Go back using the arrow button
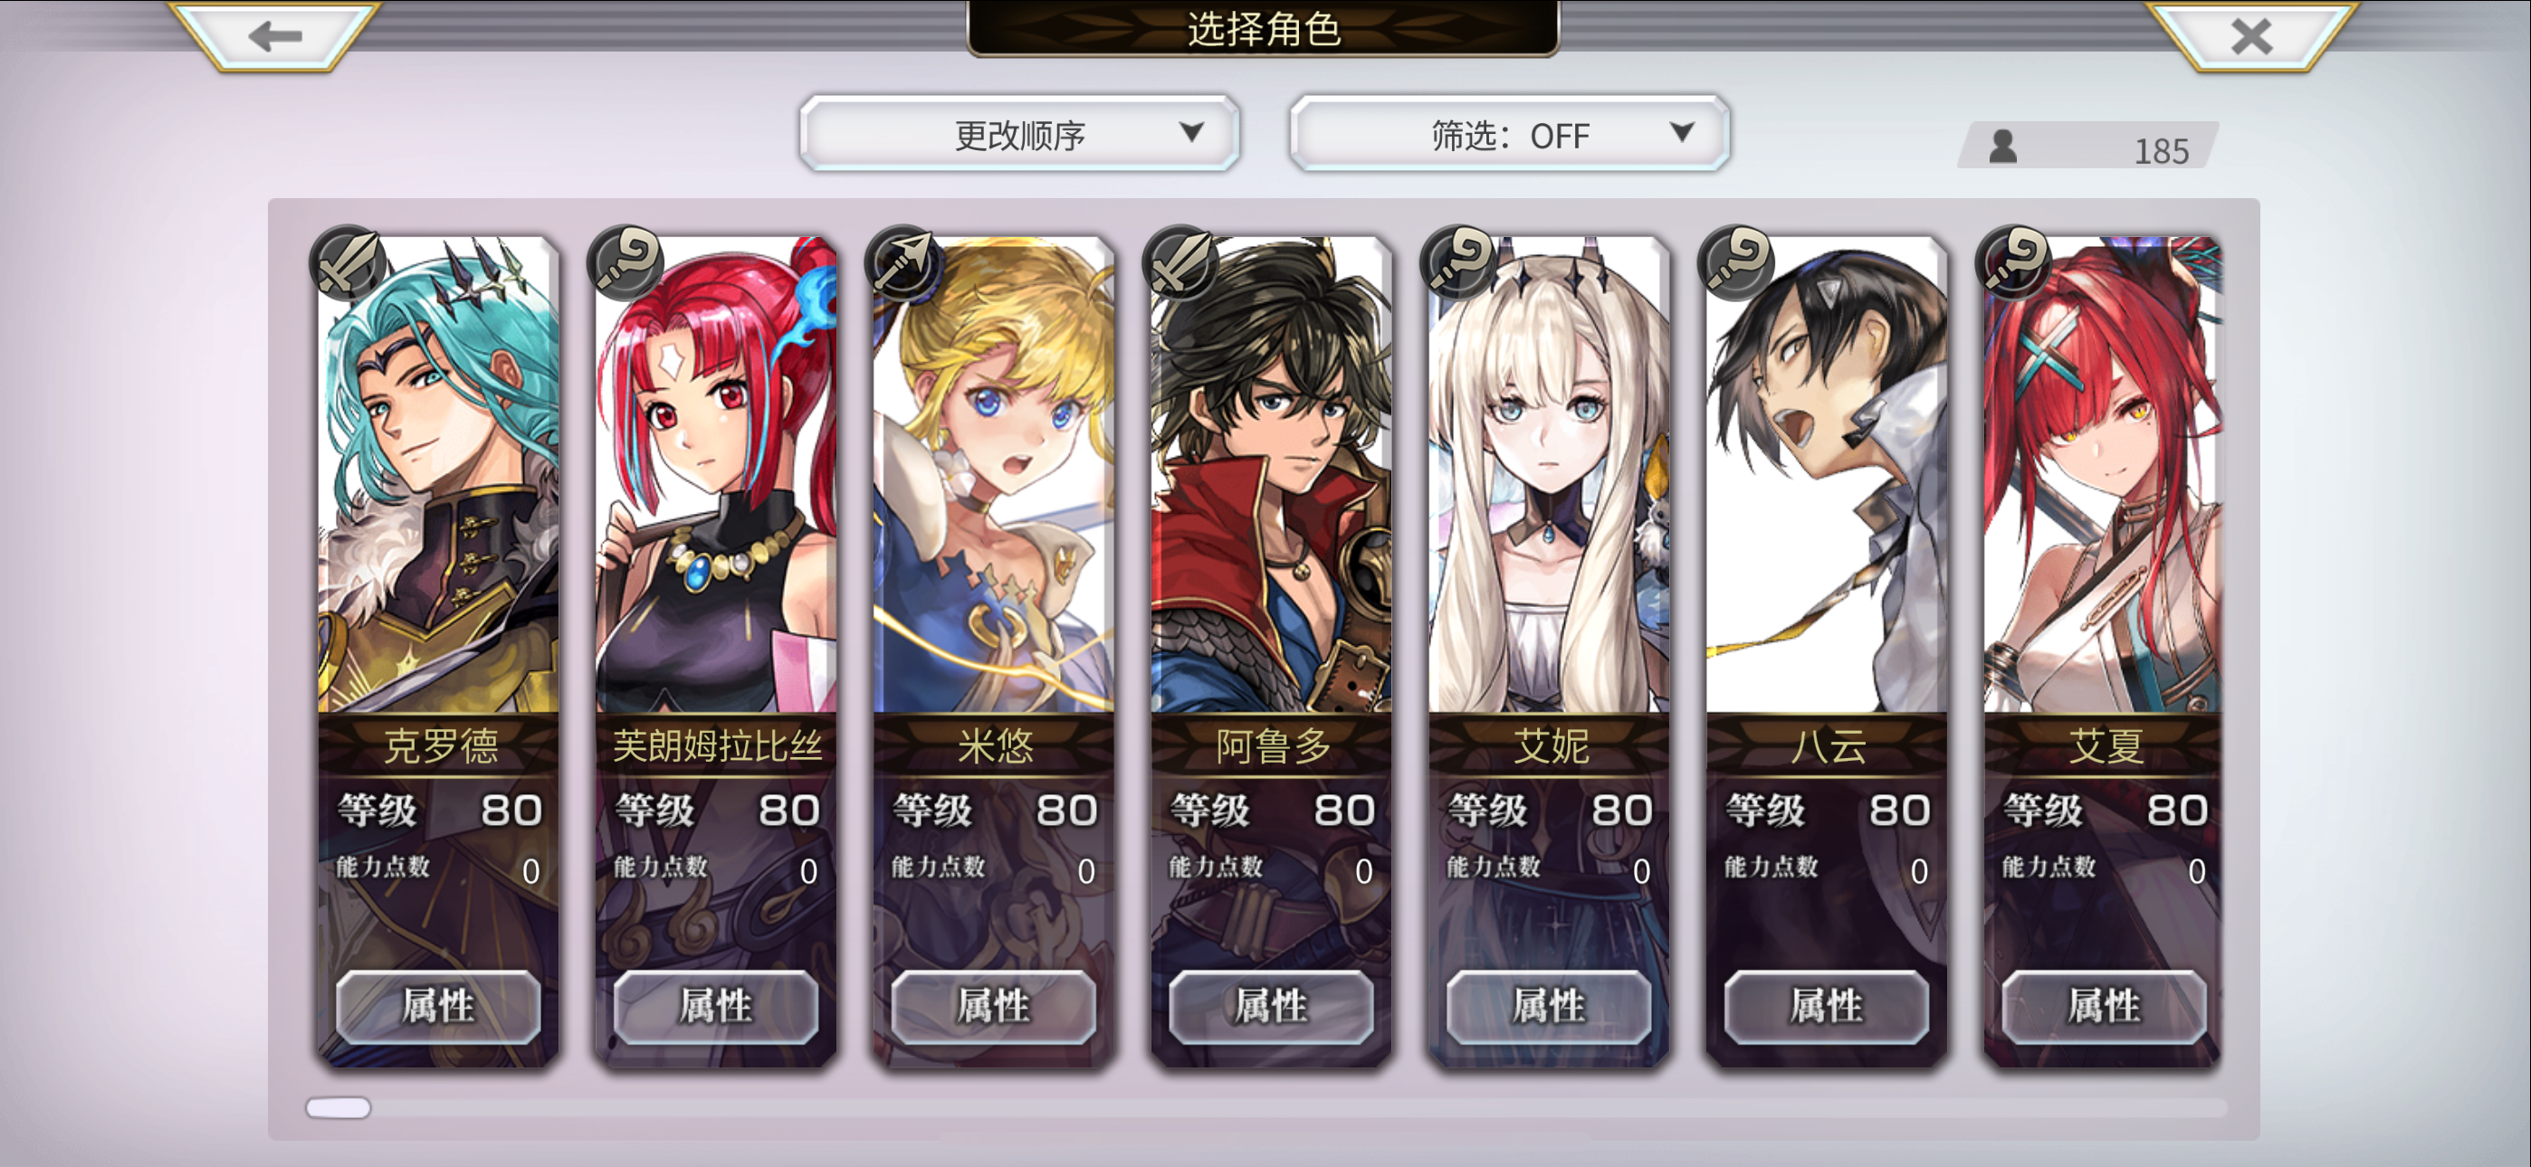 click(274, 35)
